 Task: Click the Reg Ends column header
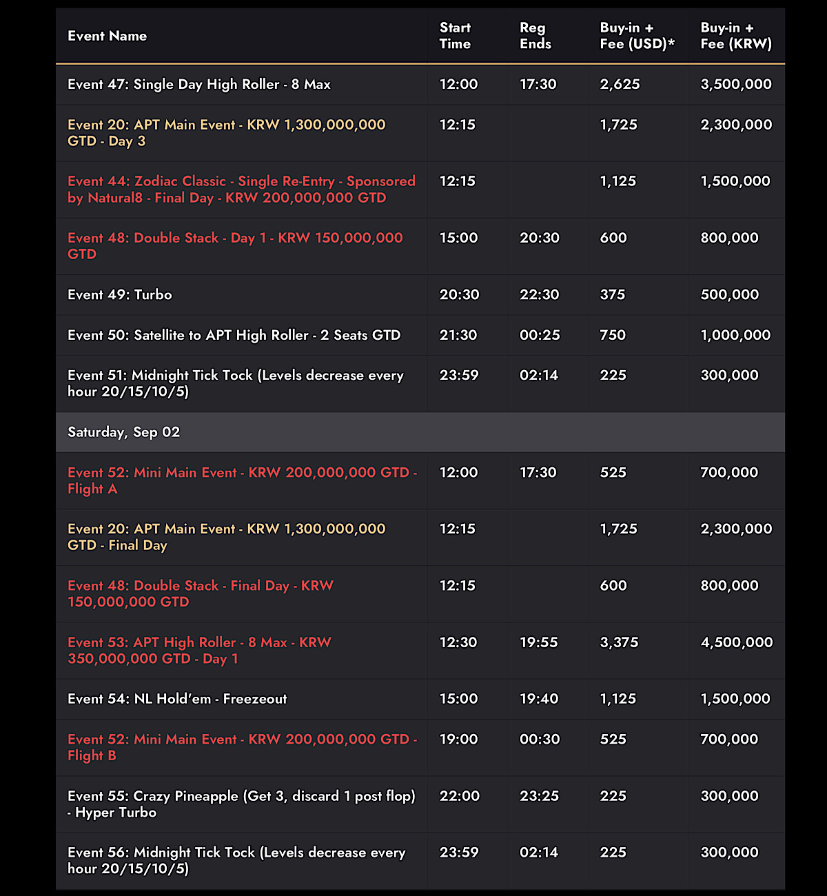535,36
